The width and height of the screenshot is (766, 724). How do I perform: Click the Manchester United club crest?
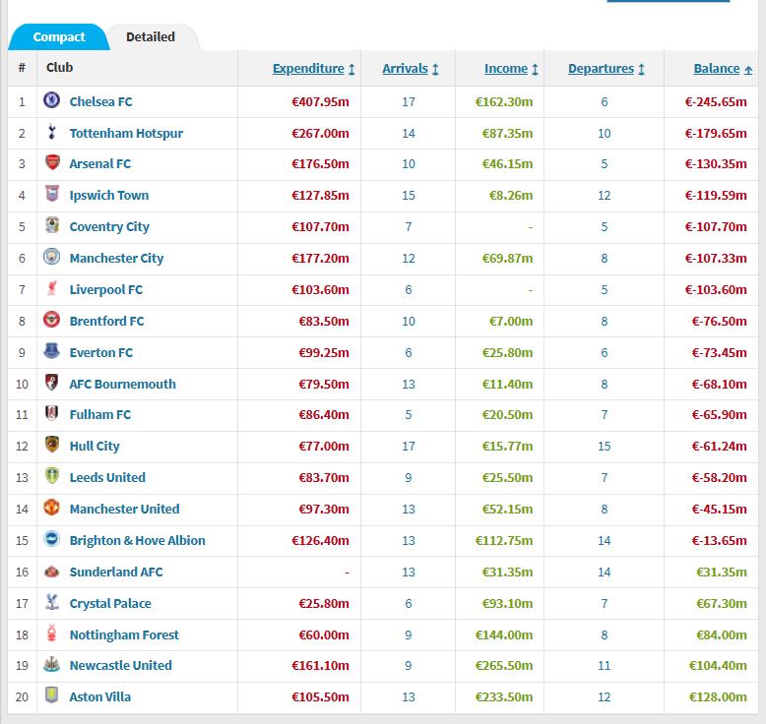click(x=51, y=508)
